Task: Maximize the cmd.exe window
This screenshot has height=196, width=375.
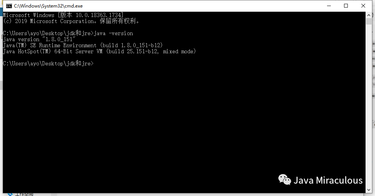Action: coord(346,6)
